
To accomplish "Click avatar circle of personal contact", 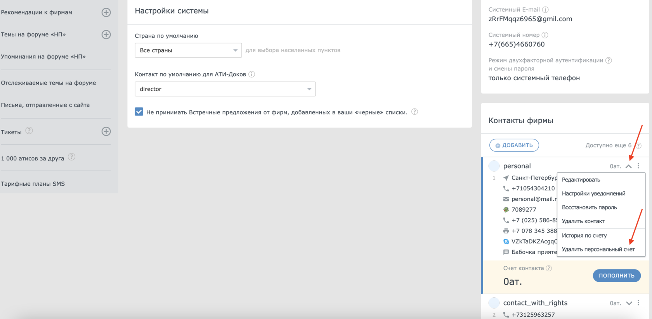I will point(494,166).
